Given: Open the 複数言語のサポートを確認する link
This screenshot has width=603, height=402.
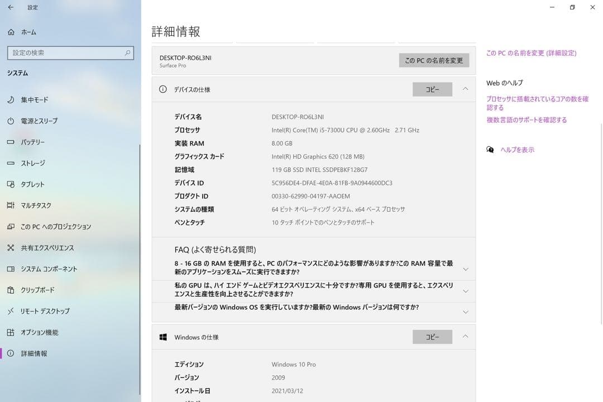Looking at the screenshot, I should click(527, 119).
